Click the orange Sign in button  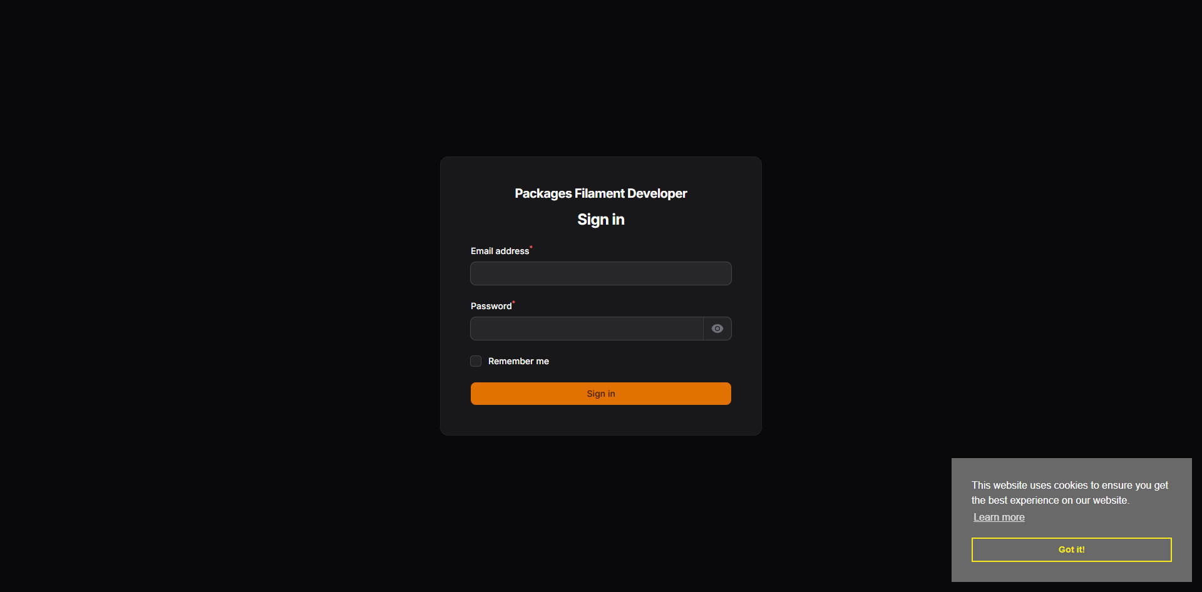tap(601, 394)
